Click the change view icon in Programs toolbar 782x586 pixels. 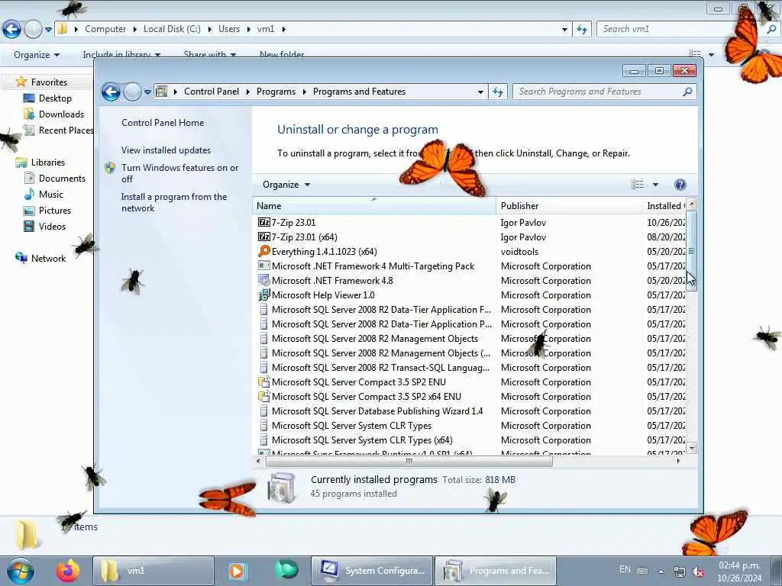[638, 185]
